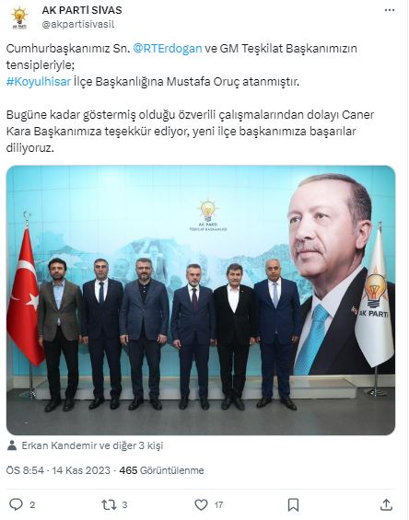Click the AK Parti Sivas profile avatar
The width and height of the screenshot is (409, 520).
[19, 18]
